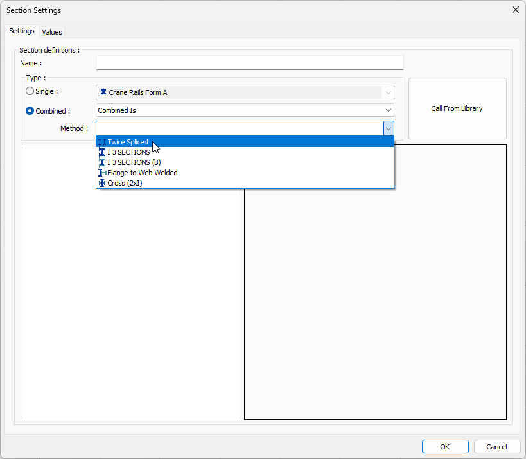Focus the Name input field
The width and height of the screenshot is (526, 459).
pos(249,63)
